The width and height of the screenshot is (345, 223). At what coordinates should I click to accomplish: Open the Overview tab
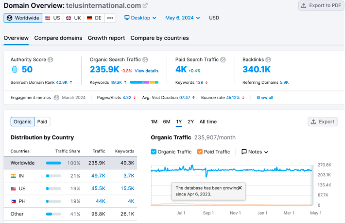click(16, 38)
